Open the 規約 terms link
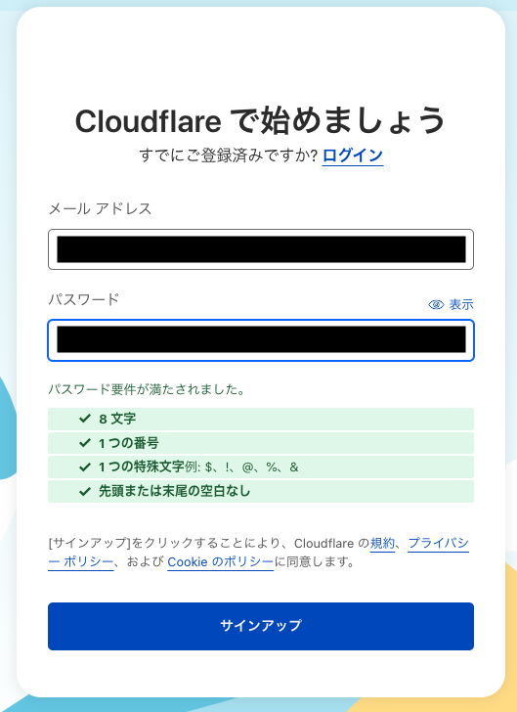This screenshot has height=712, width=517. [382, 543]
